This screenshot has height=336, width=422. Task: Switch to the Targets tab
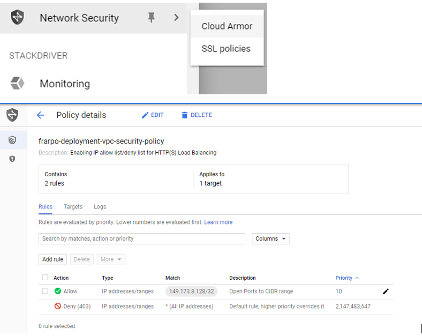pos(73,207)
